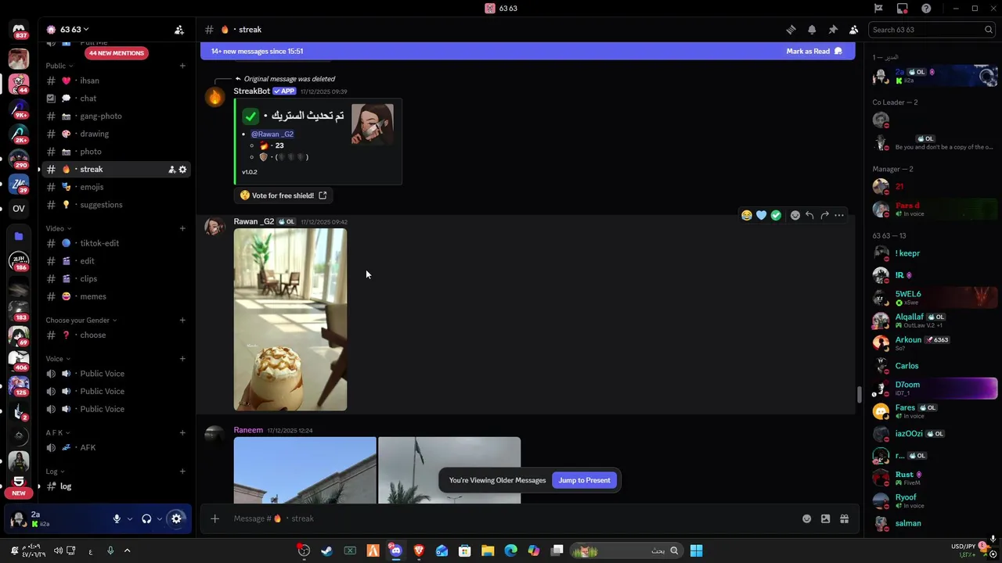Toggle headphone deafen in user panel

[146, 518]
